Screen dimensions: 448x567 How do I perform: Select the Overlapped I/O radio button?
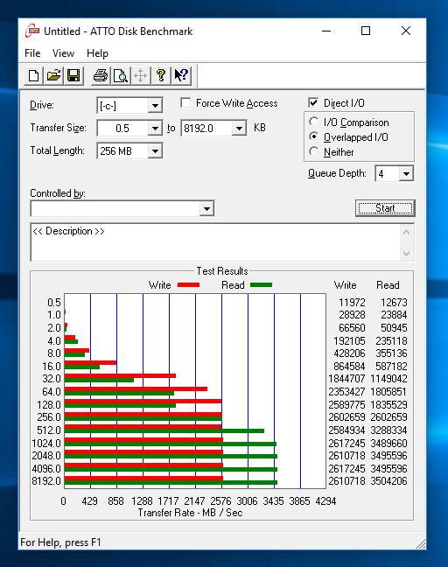click(314, 136)
